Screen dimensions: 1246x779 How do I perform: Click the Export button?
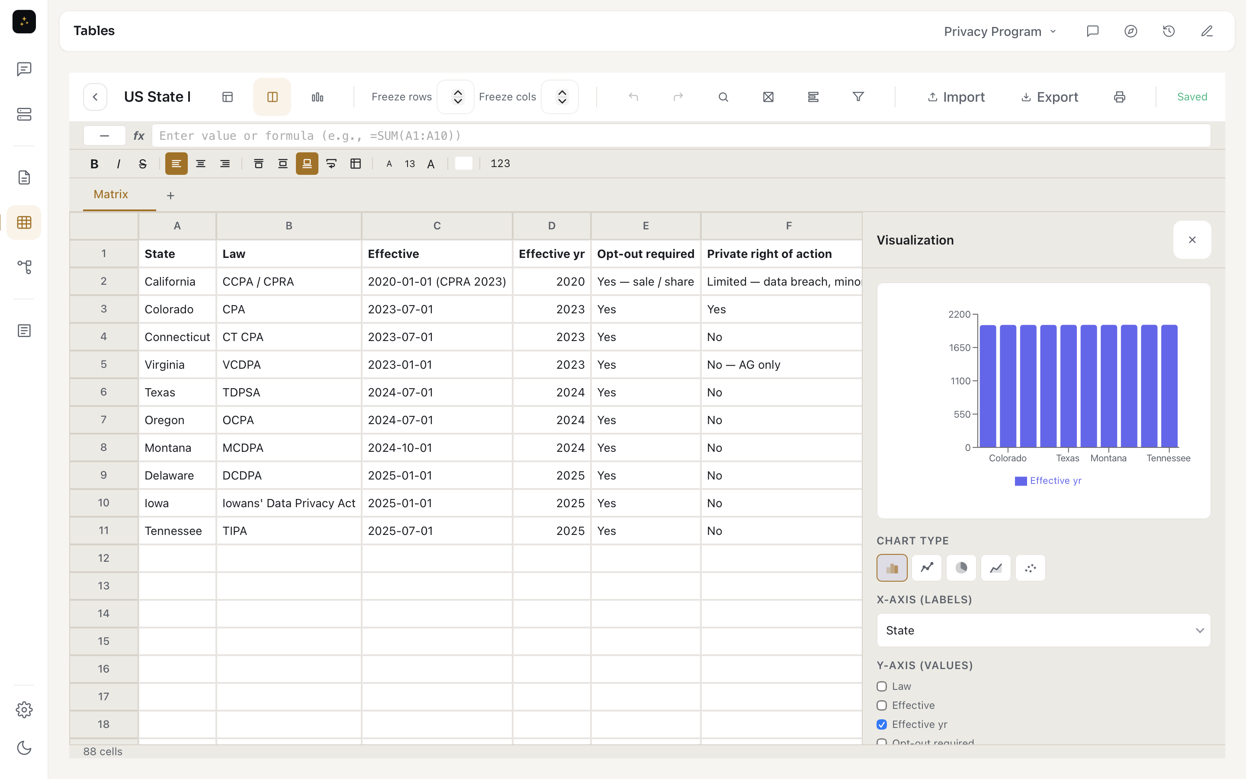1049,97
